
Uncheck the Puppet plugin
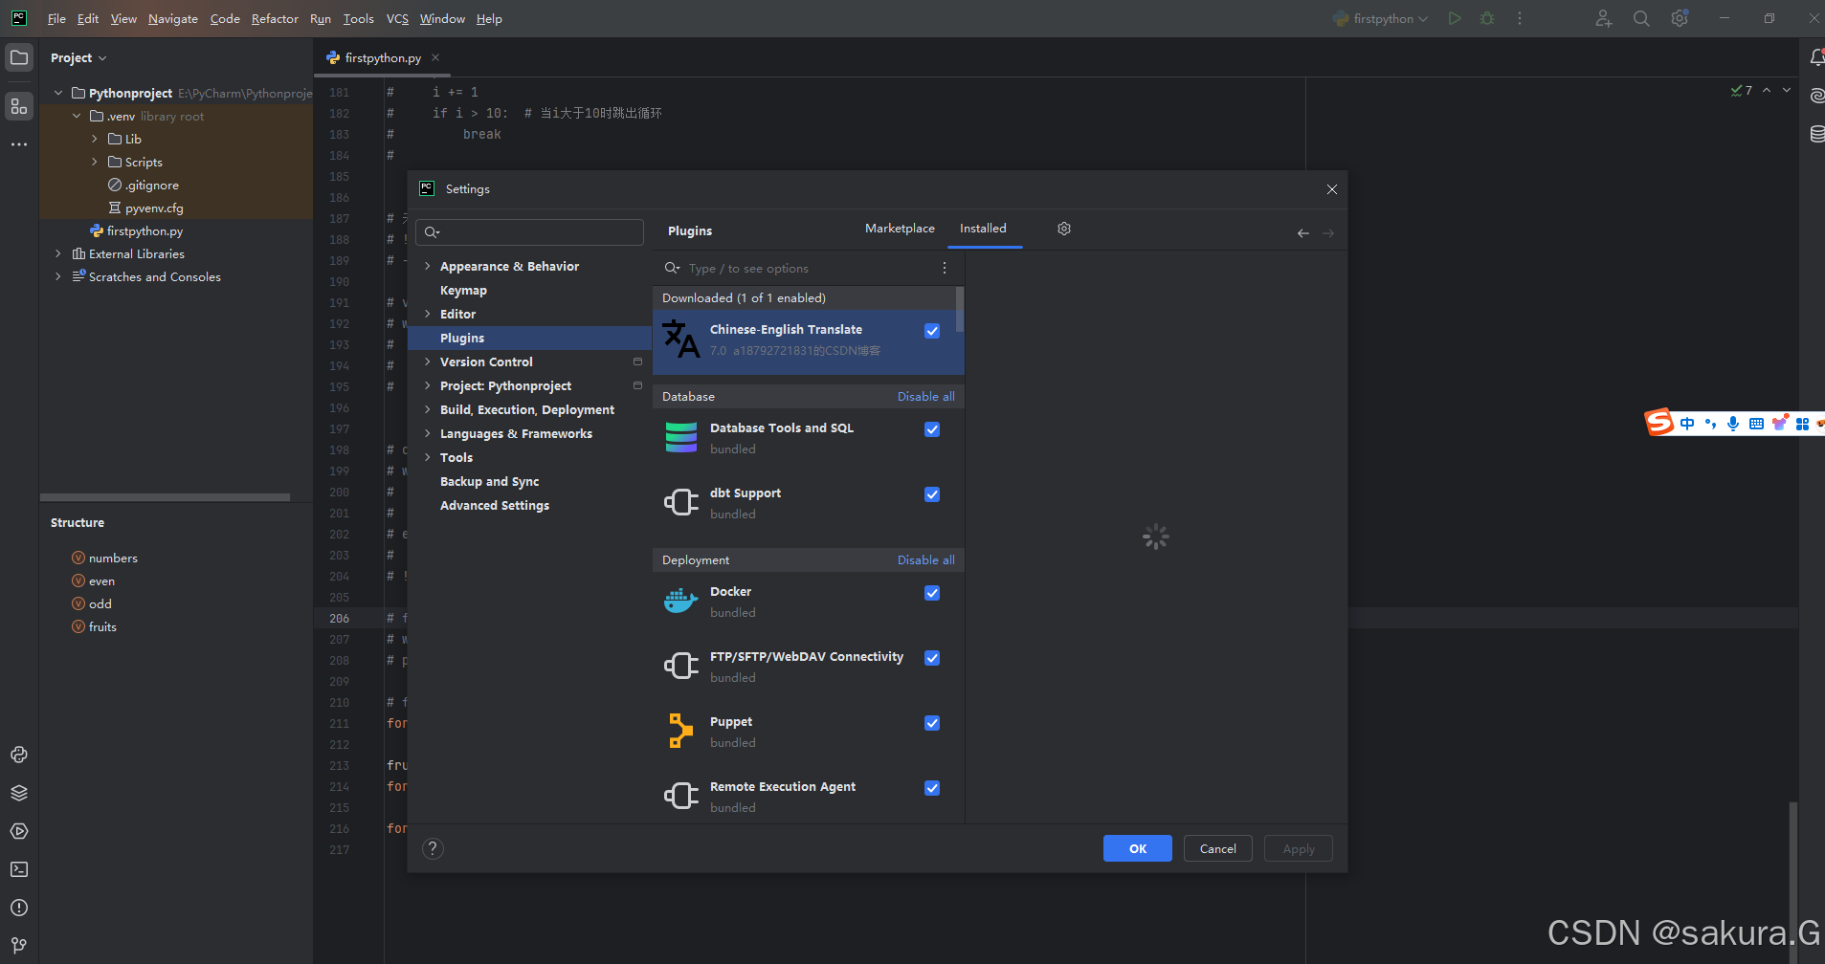(x=932, y=723)
